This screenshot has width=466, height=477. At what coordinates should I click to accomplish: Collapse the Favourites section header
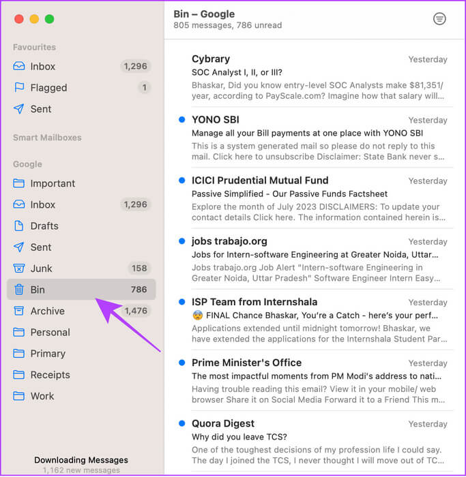click(x=34, y=47)
